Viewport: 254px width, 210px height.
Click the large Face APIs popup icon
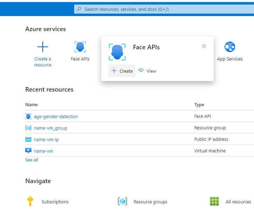click(x=117, y=52)
